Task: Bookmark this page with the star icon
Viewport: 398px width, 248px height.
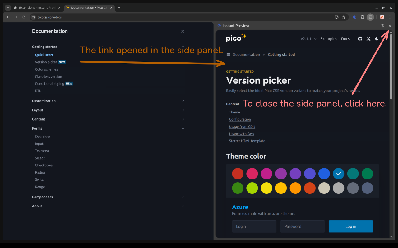Action: [x=344, y=17]
